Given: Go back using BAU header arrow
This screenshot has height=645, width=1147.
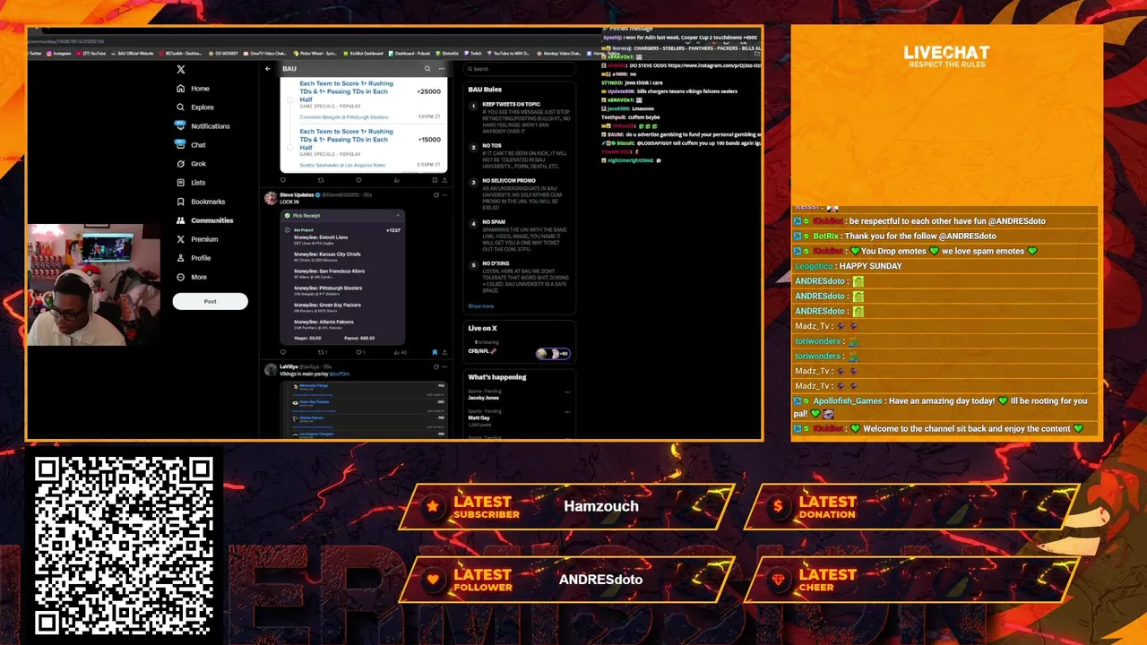Looking at the screenshot, I should [267, 69].
